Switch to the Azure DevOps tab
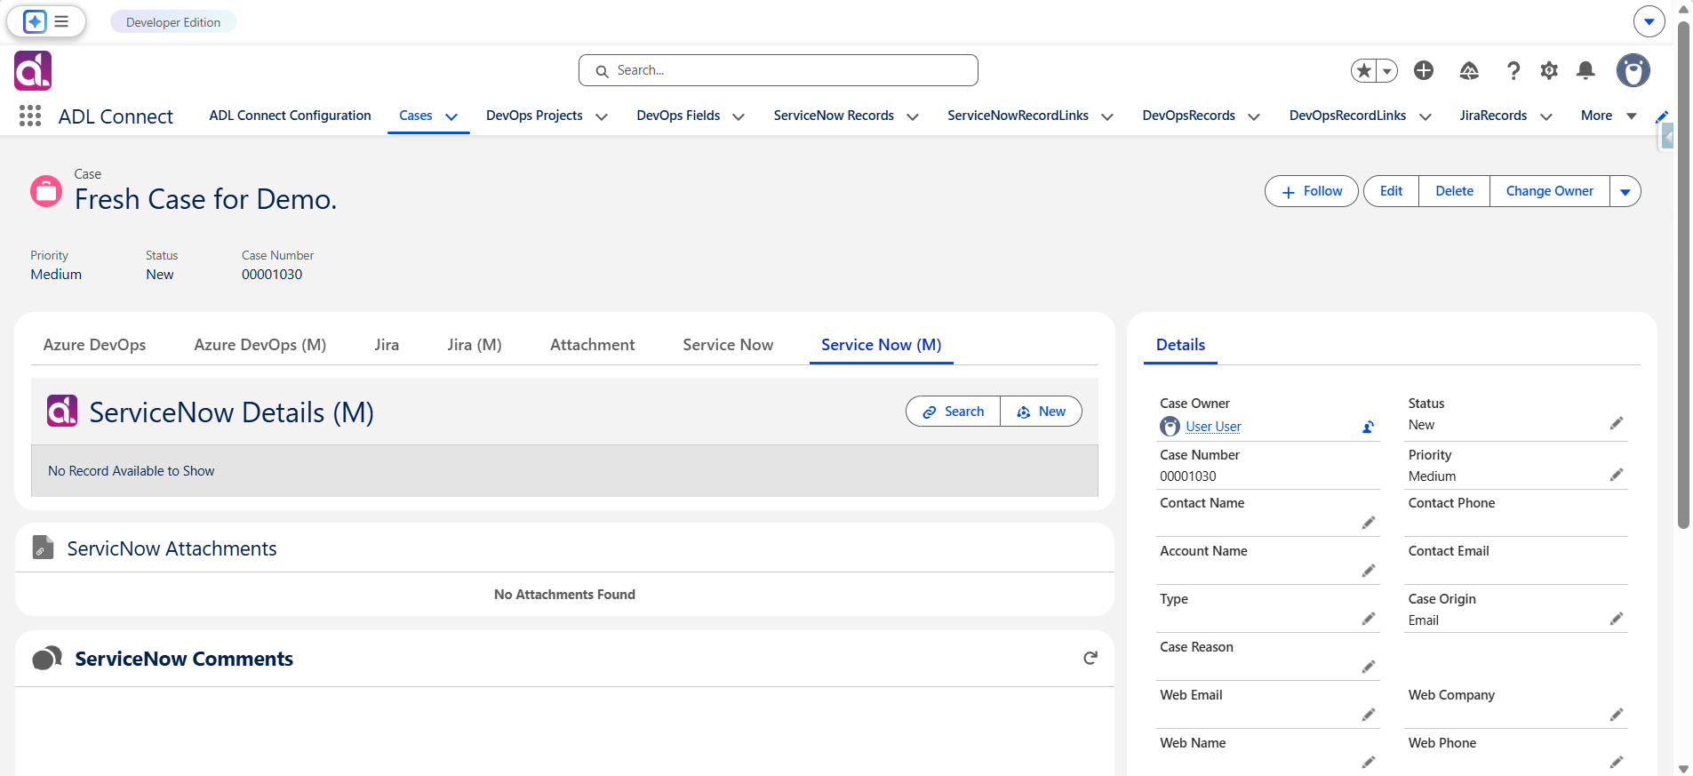 tap(94, 345)
